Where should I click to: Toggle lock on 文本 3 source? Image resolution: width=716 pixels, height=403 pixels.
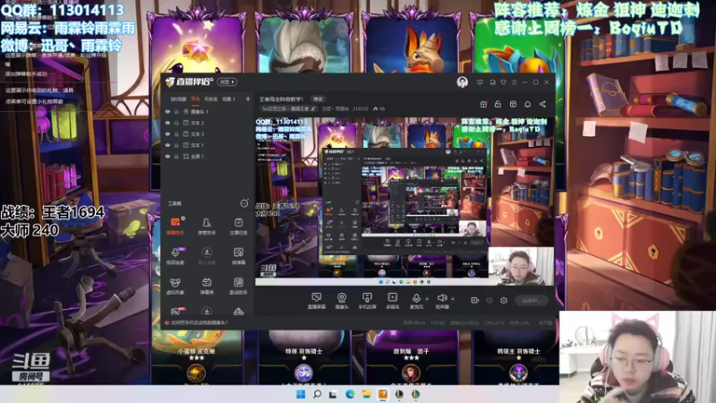point(176,133)
